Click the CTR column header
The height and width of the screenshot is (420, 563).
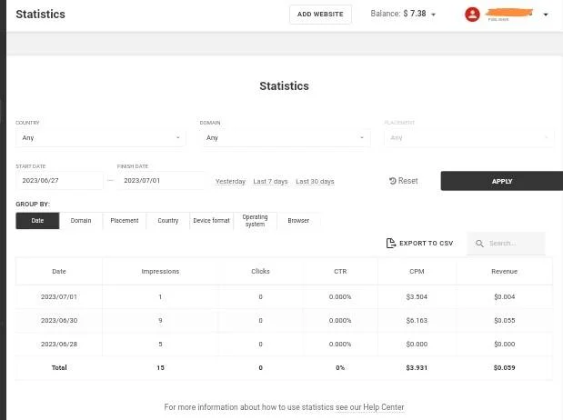click(x=340, y=272)
